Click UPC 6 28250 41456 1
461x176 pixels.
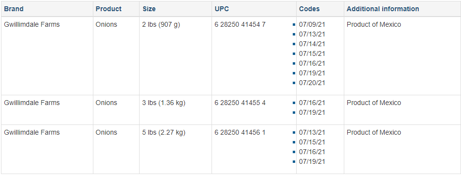(240, 133)
